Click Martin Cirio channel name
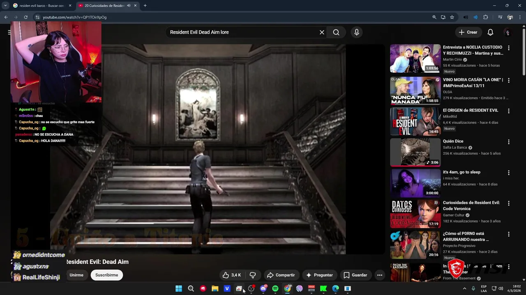Viewport: 526px width, 295px height. coord(452,59)
